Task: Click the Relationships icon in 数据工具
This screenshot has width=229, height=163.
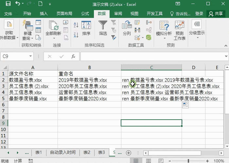Action: point(149,30)
